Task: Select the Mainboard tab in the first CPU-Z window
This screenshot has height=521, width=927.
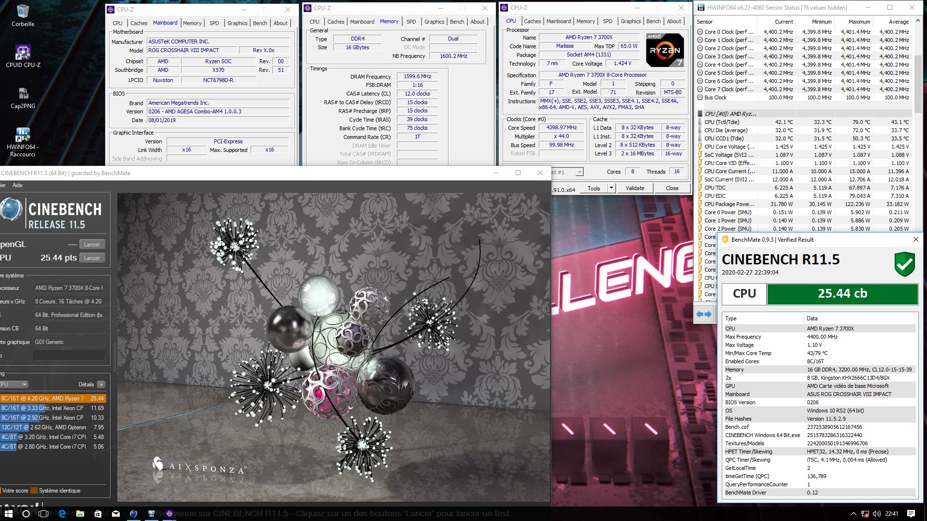Action: (165, 23)
